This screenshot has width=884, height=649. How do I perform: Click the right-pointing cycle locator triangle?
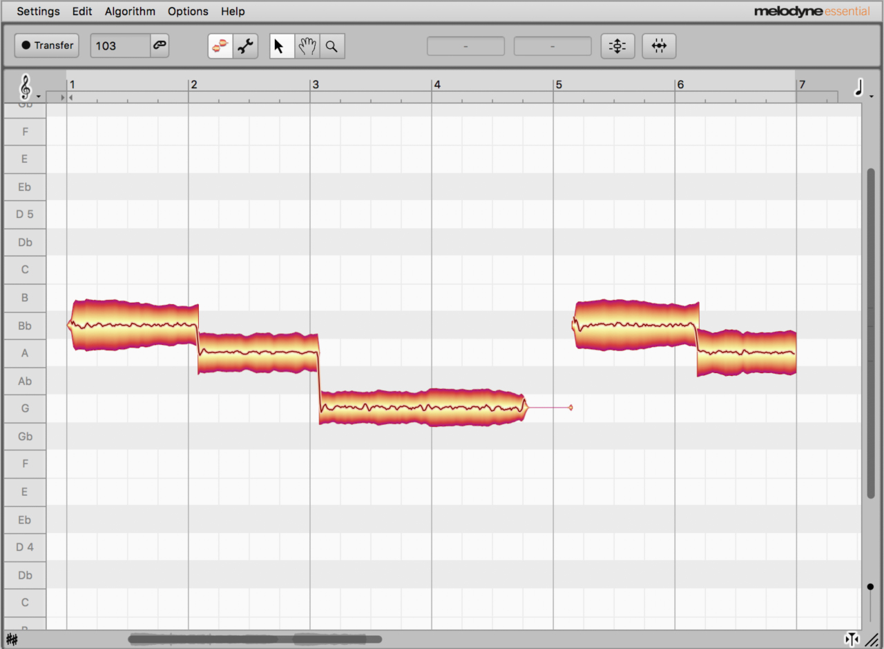point(63,98)
